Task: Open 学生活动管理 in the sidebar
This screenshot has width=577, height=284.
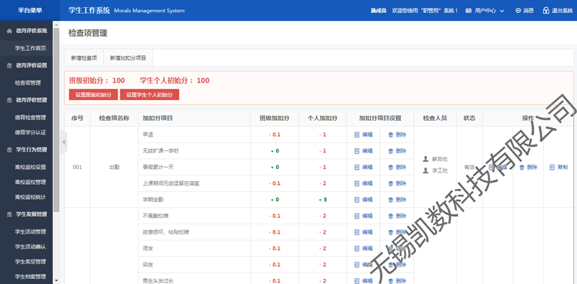Action: [x=30, y=232]
